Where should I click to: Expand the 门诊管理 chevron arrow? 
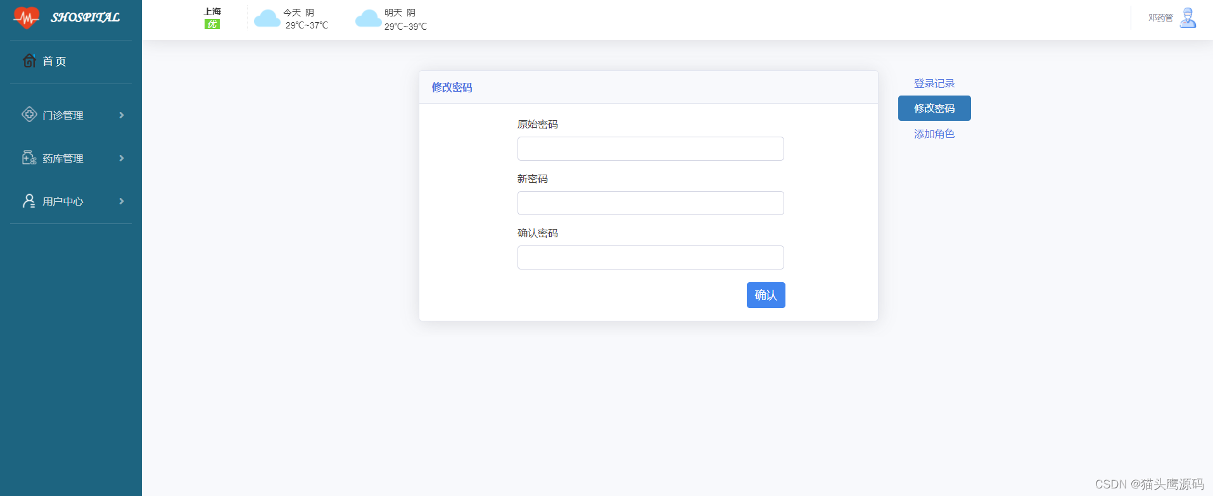coord(122,115)
